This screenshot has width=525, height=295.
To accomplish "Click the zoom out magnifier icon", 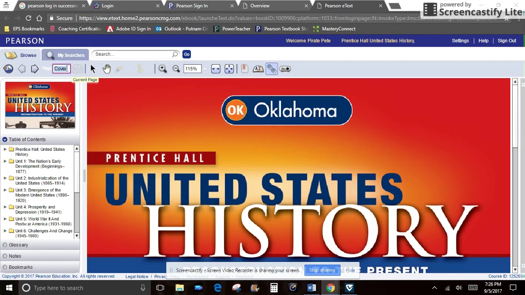I will 176,69.
